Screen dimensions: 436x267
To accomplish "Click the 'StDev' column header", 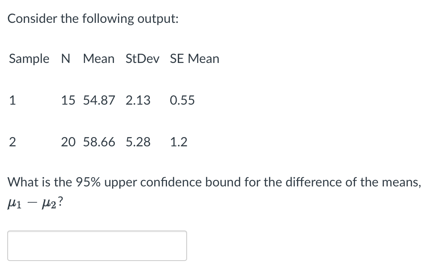I will pos(143,59).
